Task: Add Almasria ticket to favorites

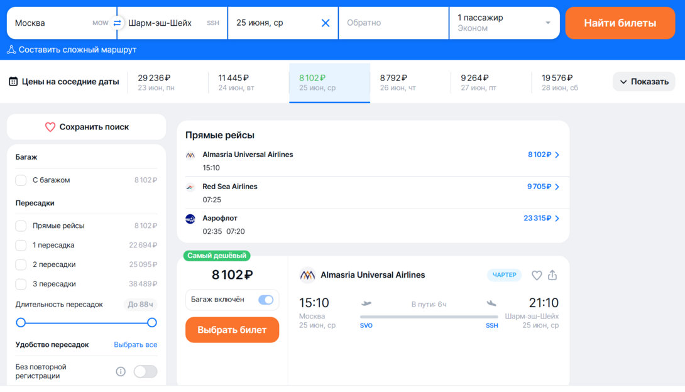Action: coord(537,275)
